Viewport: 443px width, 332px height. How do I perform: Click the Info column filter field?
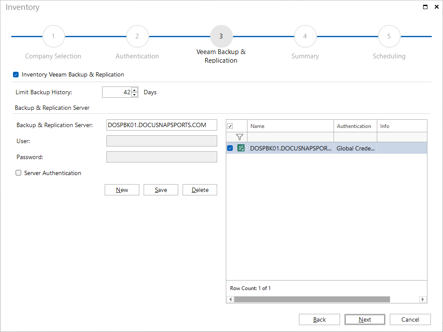[x=402, y=137]
